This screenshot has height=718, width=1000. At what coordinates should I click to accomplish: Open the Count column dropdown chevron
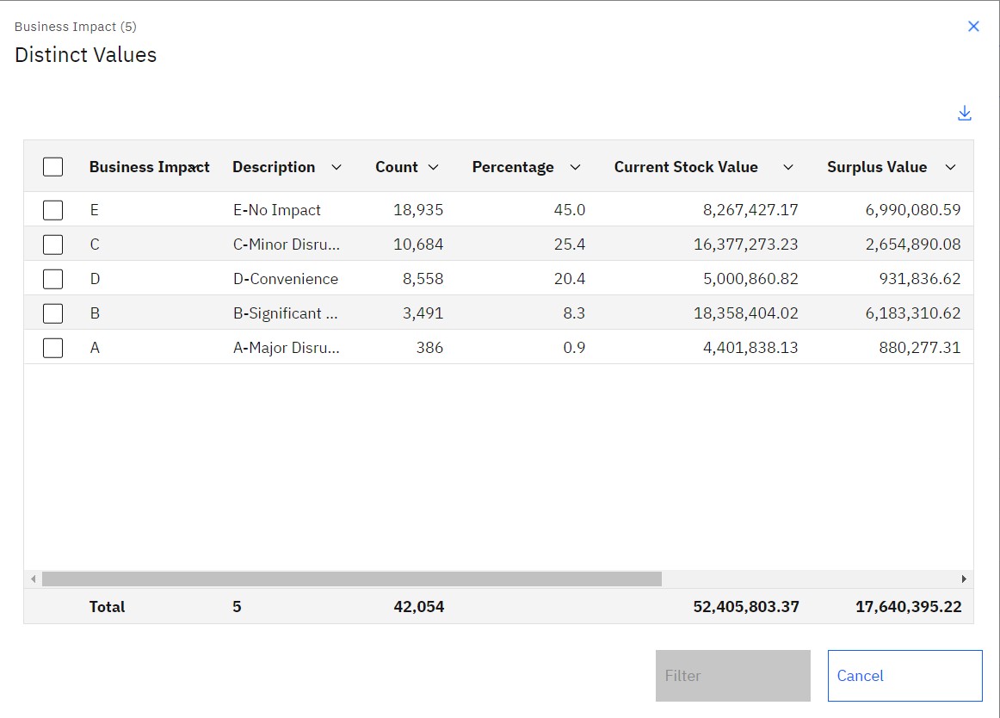[433, 167]
